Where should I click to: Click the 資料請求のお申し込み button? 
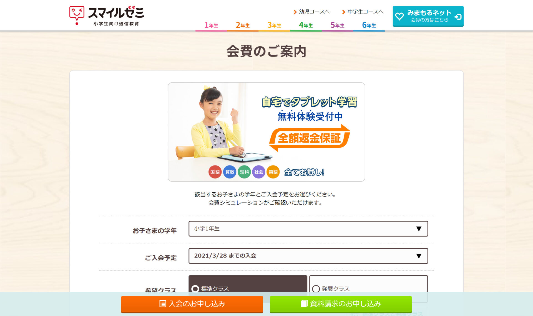click(x=341, y=304)
